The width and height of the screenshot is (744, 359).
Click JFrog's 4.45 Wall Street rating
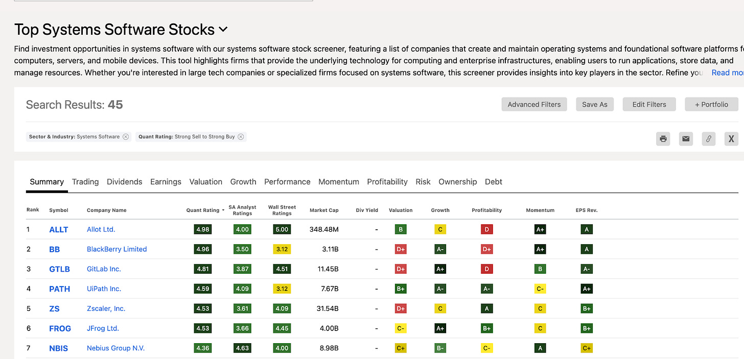[282, 328]
